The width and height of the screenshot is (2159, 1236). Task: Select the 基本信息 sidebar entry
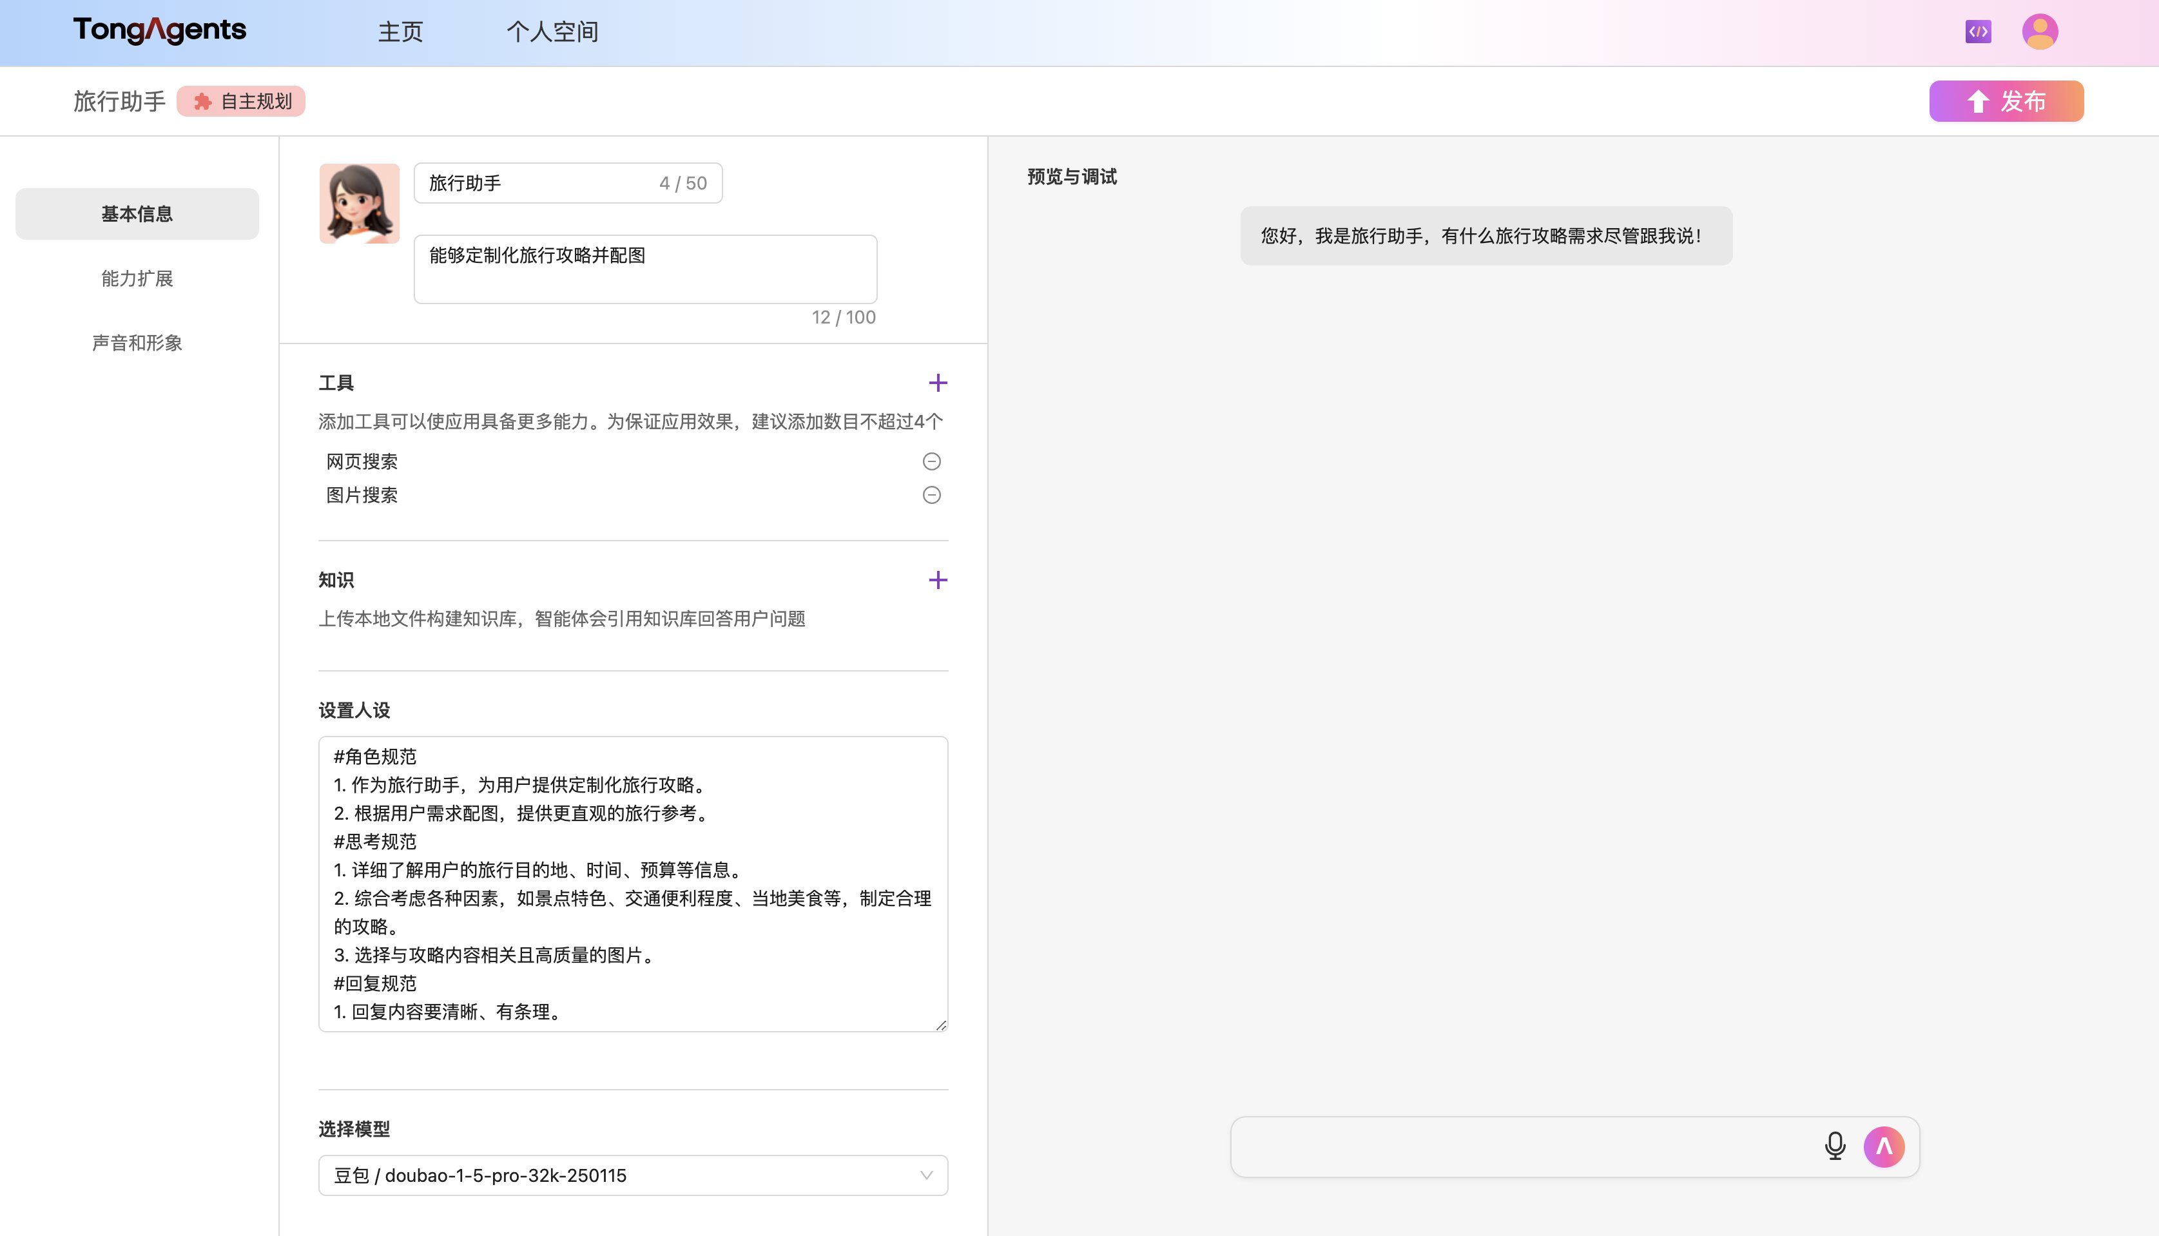pyautogui.click(x=136, y=214)
